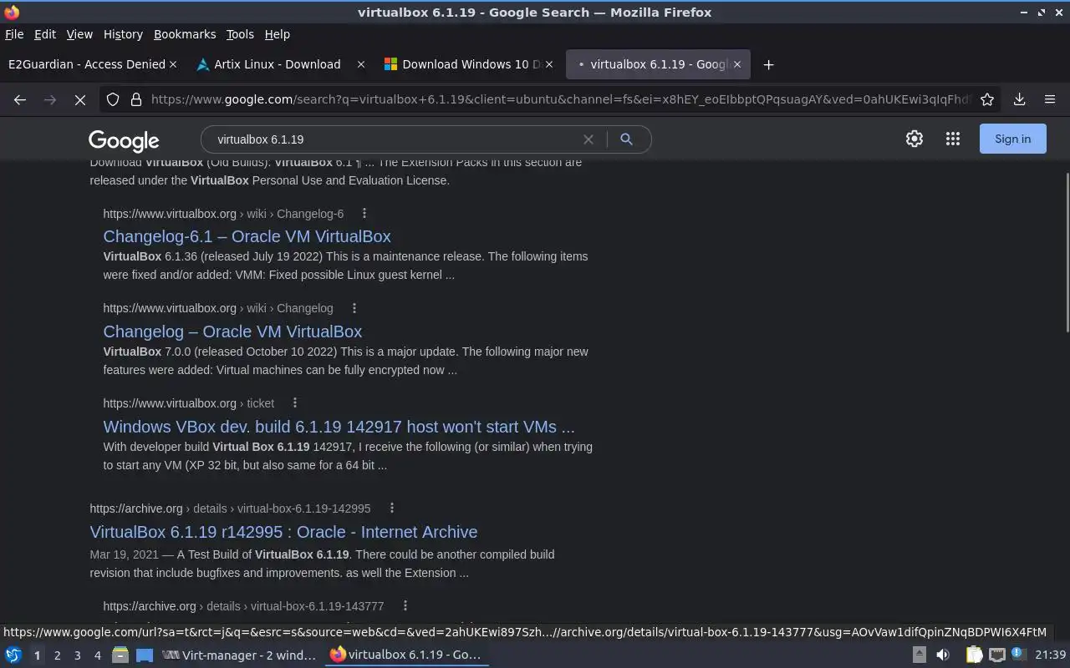Image resolution: width=1070 pixels, height=668 pixels.
Task: Open options for the archive.org 142995 result
Action: pyautogui.click(x=391, y=509)
